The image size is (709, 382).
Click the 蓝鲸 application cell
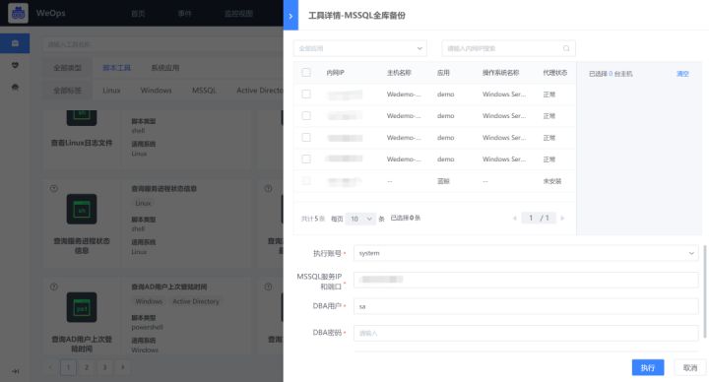pyautogui.click(x=443, y=181)
